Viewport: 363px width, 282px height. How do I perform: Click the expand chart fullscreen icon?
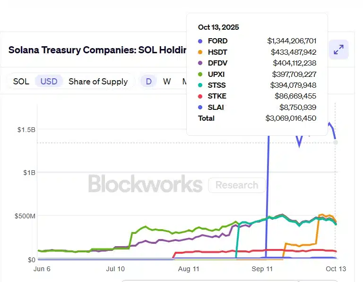tap(338, 50)
